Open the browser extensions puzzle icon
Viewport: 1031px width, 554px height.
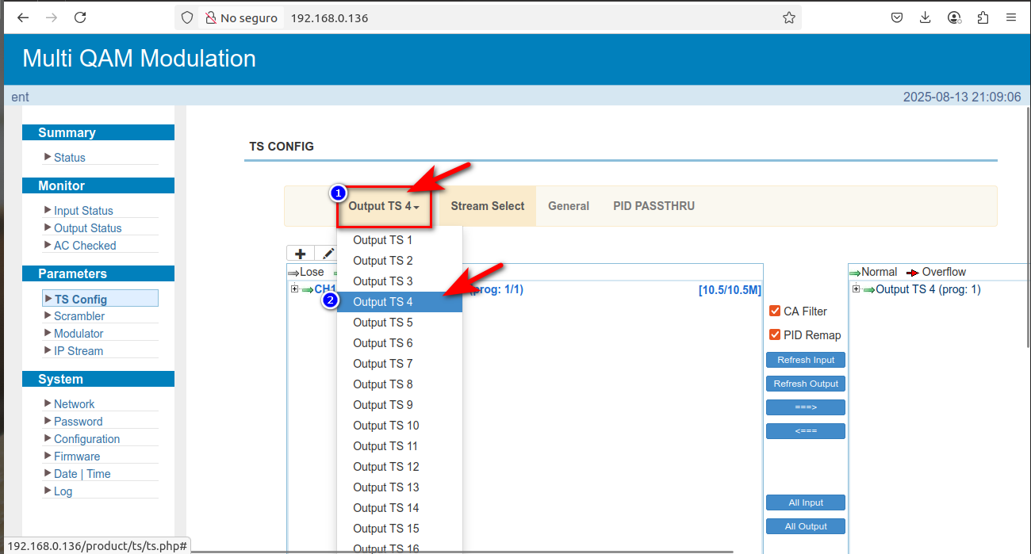pyautogui.click(x=983, y=17)
